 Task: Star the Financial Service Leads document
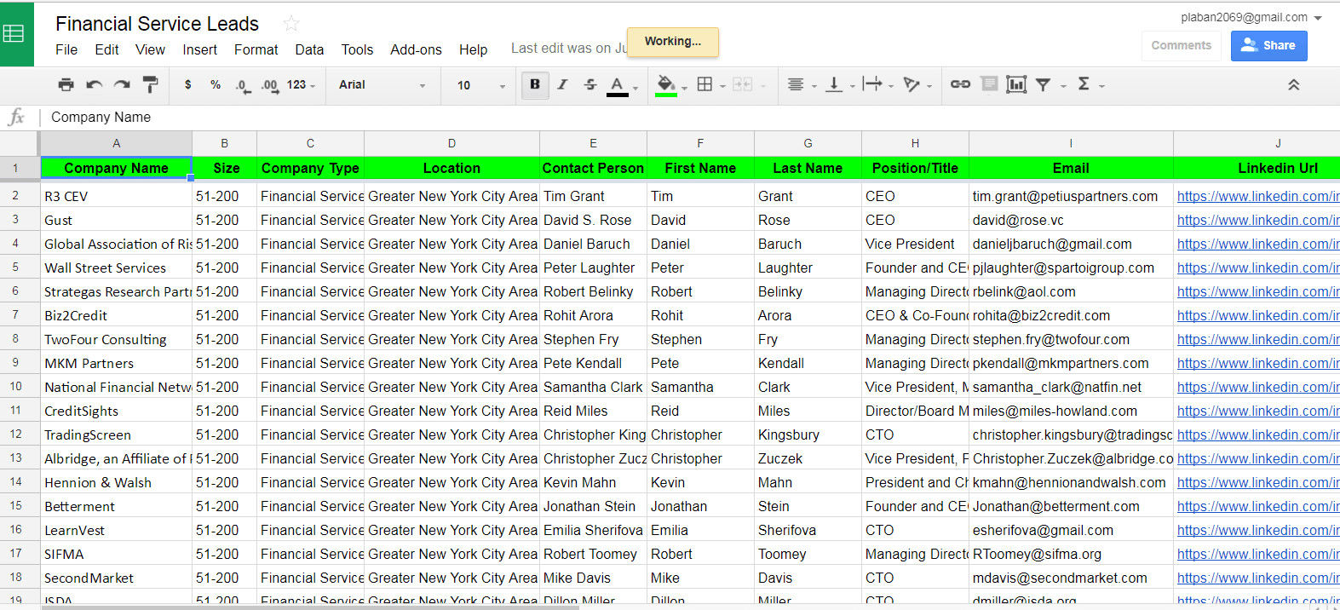click(291, 24)
